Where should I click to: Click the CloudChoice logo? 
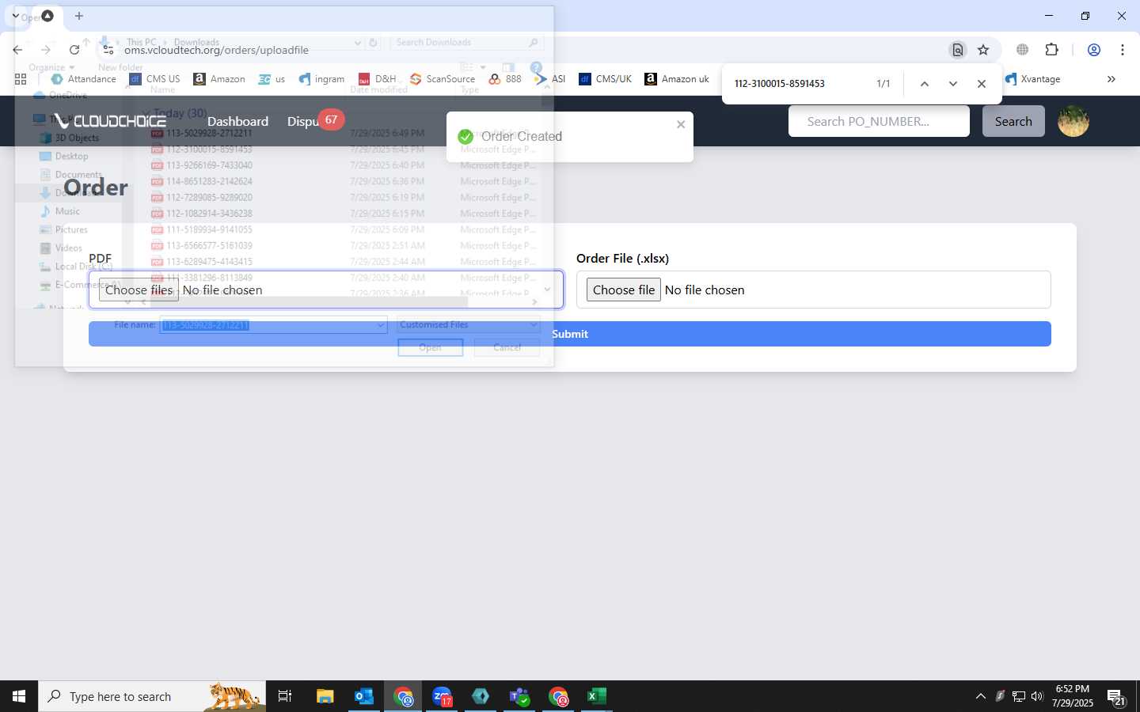[x=109, y=121]
